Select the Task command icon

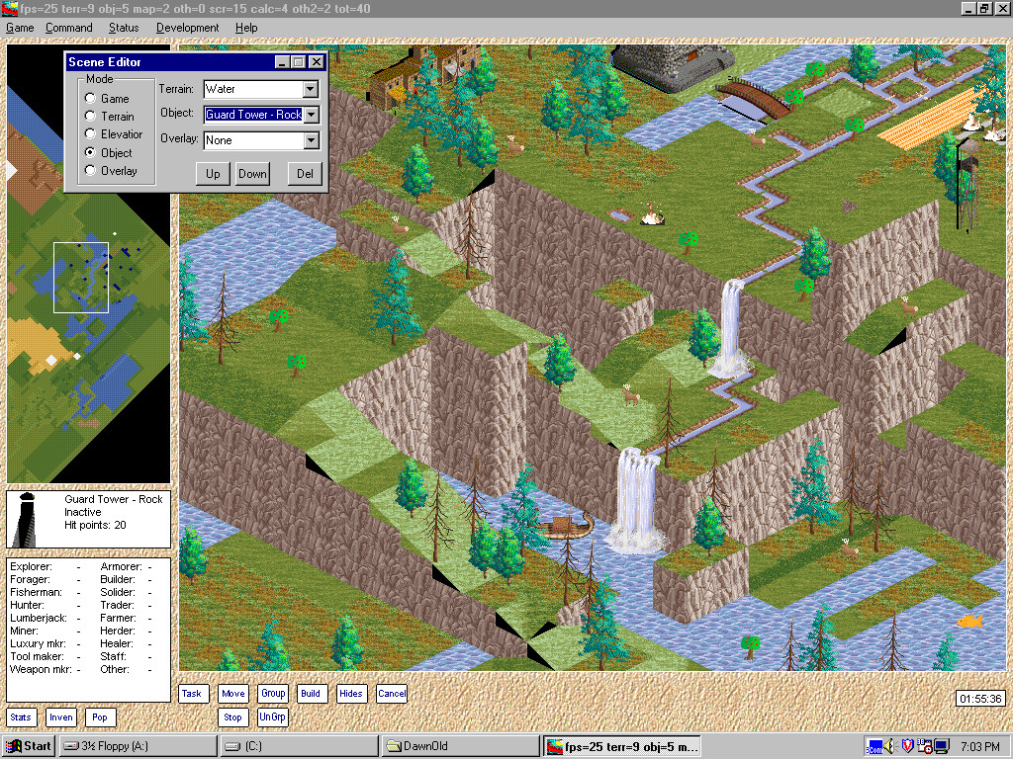193,694
